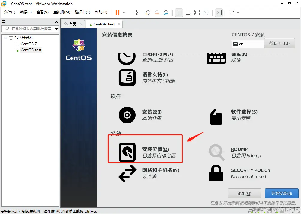
Task: Click the 帮助！(F1) button
Action: point(279,43)
